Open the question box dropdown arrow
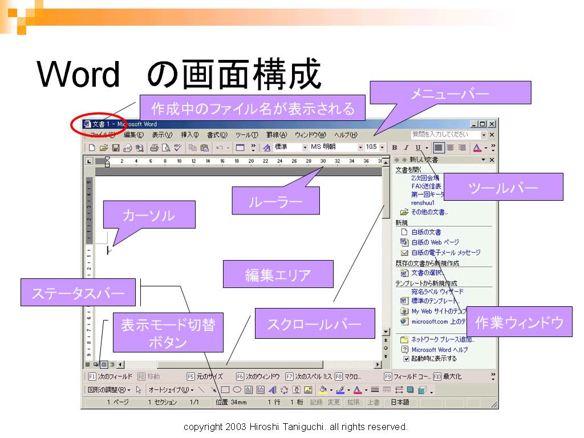Screen dimensions: 584x438 [483, 135]
